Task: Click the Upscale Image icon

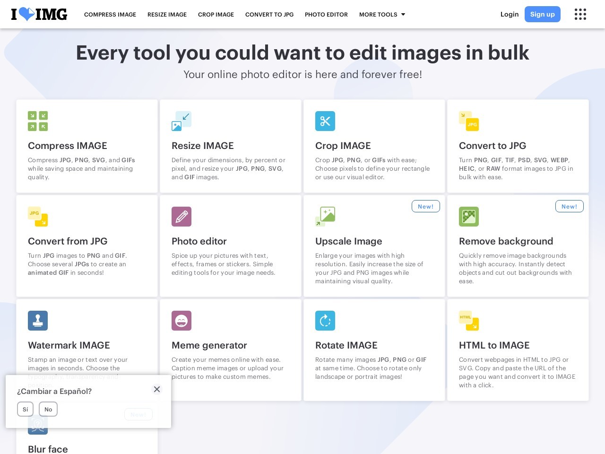Action: (x=325, y=217)
